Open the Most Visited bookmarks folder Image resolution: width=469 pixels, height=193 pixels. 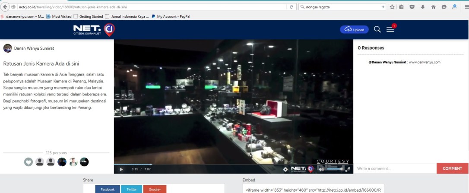pos(59,16)
